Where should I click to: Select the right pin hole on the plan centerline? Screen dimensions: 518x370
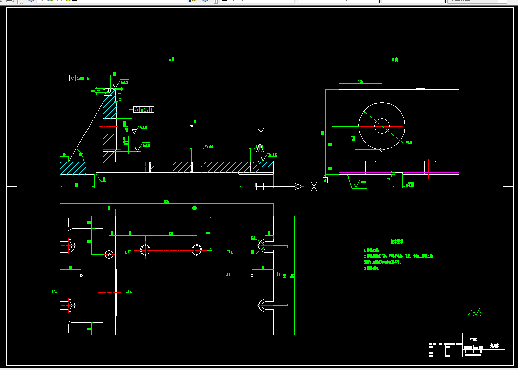[x=252, y=275]
